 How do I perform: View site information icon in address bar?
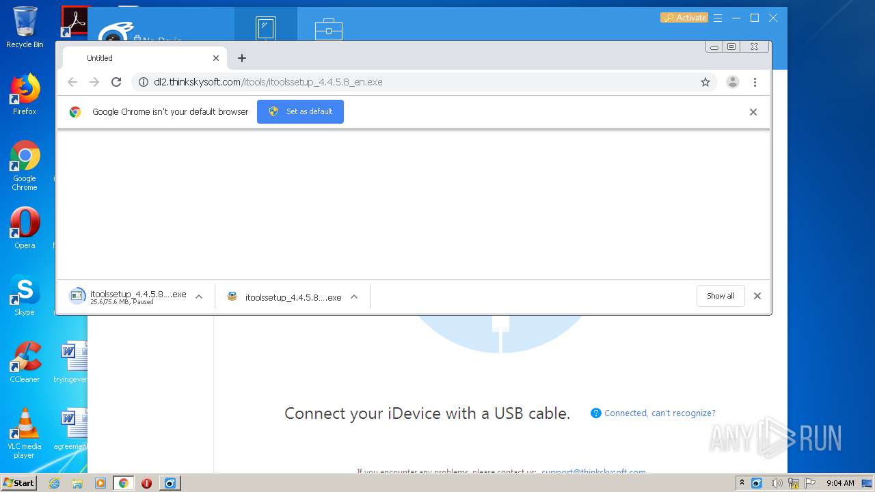144,82
